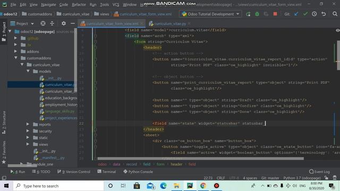The width and height of the screenshot is (340, 191).
Task: Open the 2: Structure side tool tab
Action: coord(4,123)
